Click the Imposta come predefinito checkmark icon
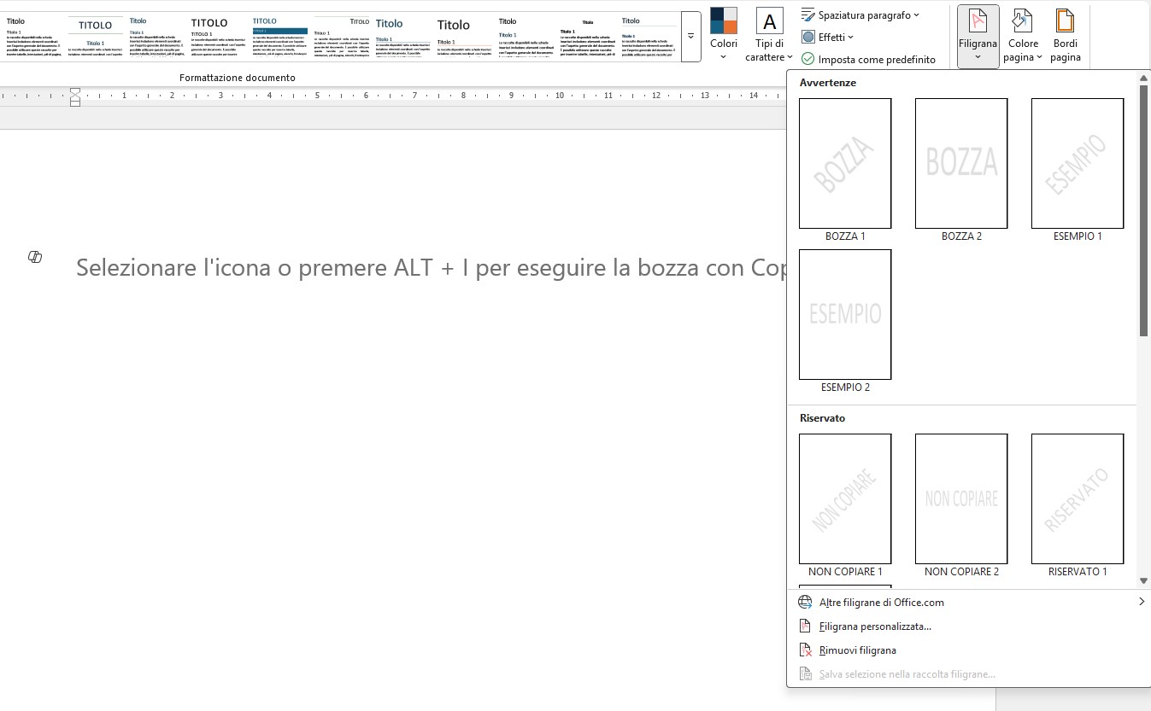 coord(809,59)
